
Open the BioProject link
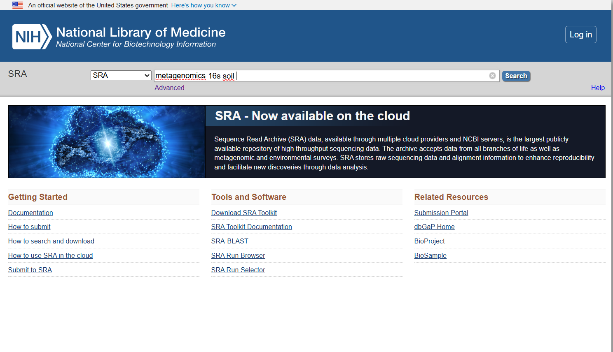point(429,241)
